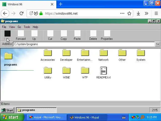The image size is (161, 121).
Task: Click the XP system clock 9:15 PM
Action: (152, 117)
